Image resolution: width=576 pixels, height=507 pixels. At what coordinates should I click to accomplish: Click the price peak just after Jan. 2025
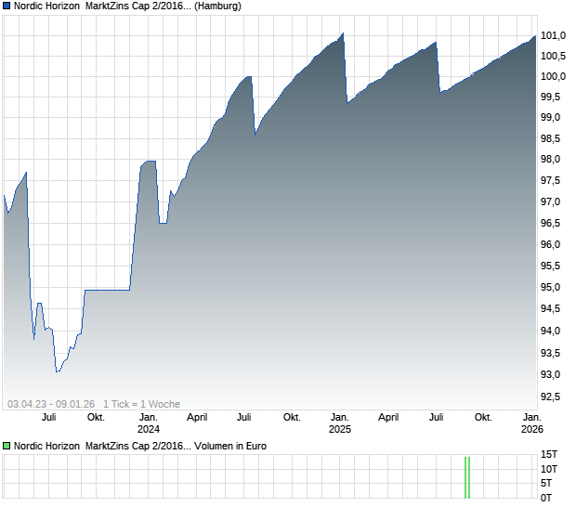343,34
